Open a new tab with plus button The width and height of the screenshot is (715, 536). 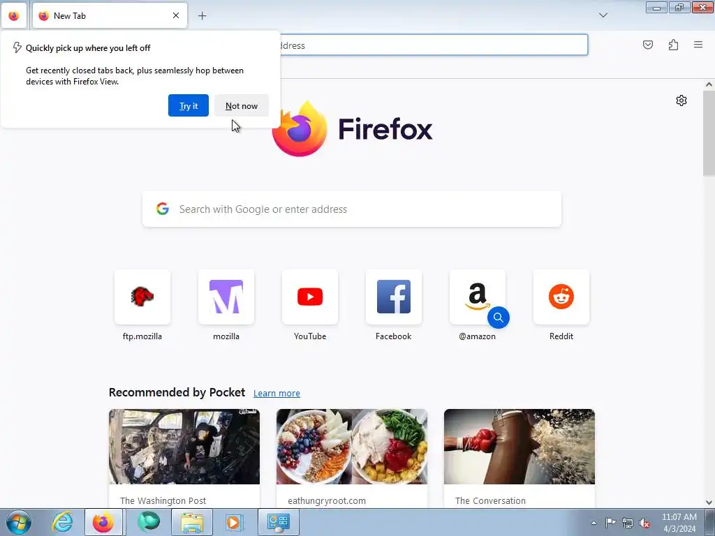202,15
